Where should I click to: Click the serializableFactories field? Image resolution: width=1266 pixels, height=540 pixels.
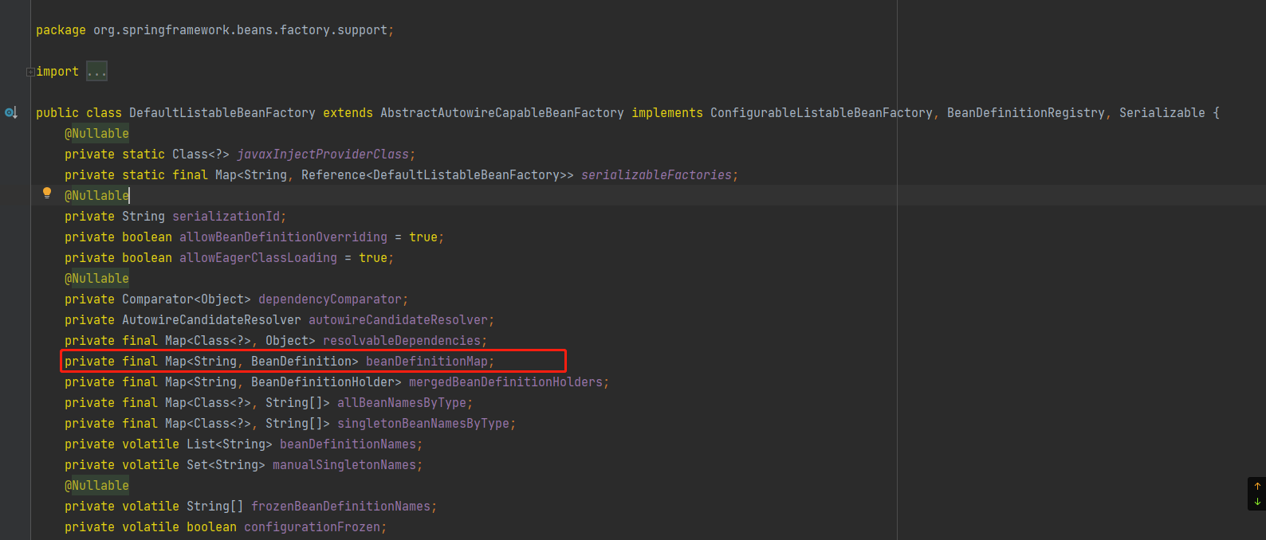pyautogui.click(x=656, y=175)
